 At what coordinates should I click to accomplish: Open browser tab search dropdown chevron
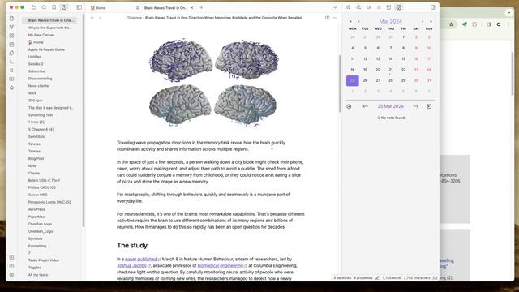coord(509,13)
